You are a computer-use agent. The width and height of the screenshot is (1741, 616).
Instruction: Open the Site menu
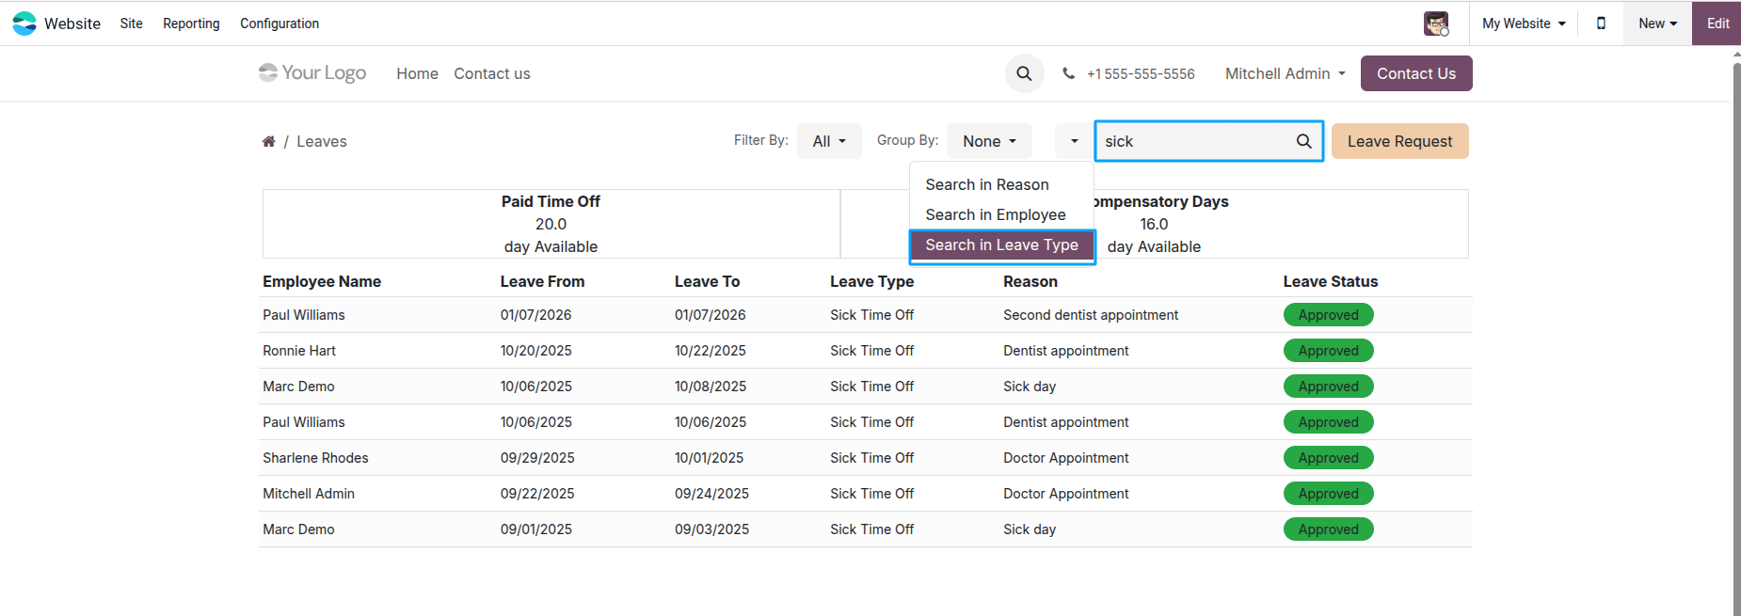pyautogui.click(x=131, y=24)
